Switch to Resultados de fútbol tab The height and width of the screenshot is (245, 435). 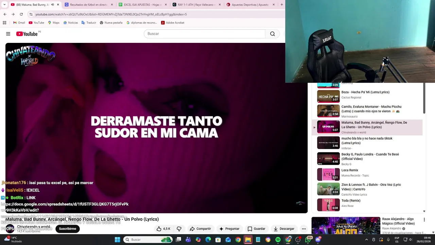pyautogui.click(x=89, y=5)
